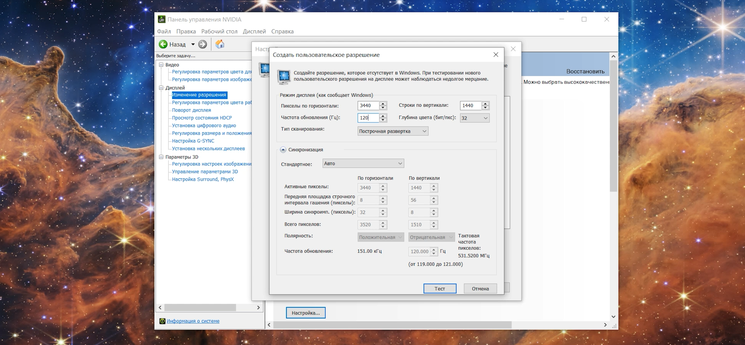
Task: Increase horizontal pixels with up stepper
Action: [x=383, y=103]
